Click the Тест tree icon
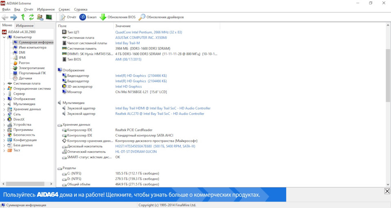The height and width of the screenshot is (208, 391). 9,151
